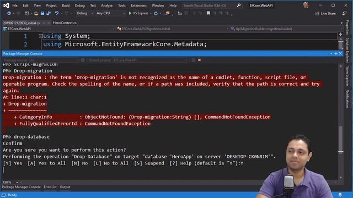Start debugging with IIS Express
This screenshot has height=198, width=353.
click(138, 13)
